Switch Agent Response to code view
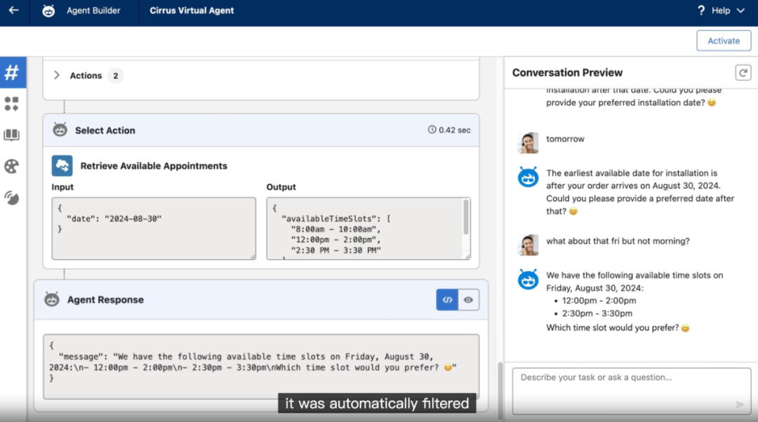Image resolution: width=758 pixels, height=422 pixels. pos(447,300)
